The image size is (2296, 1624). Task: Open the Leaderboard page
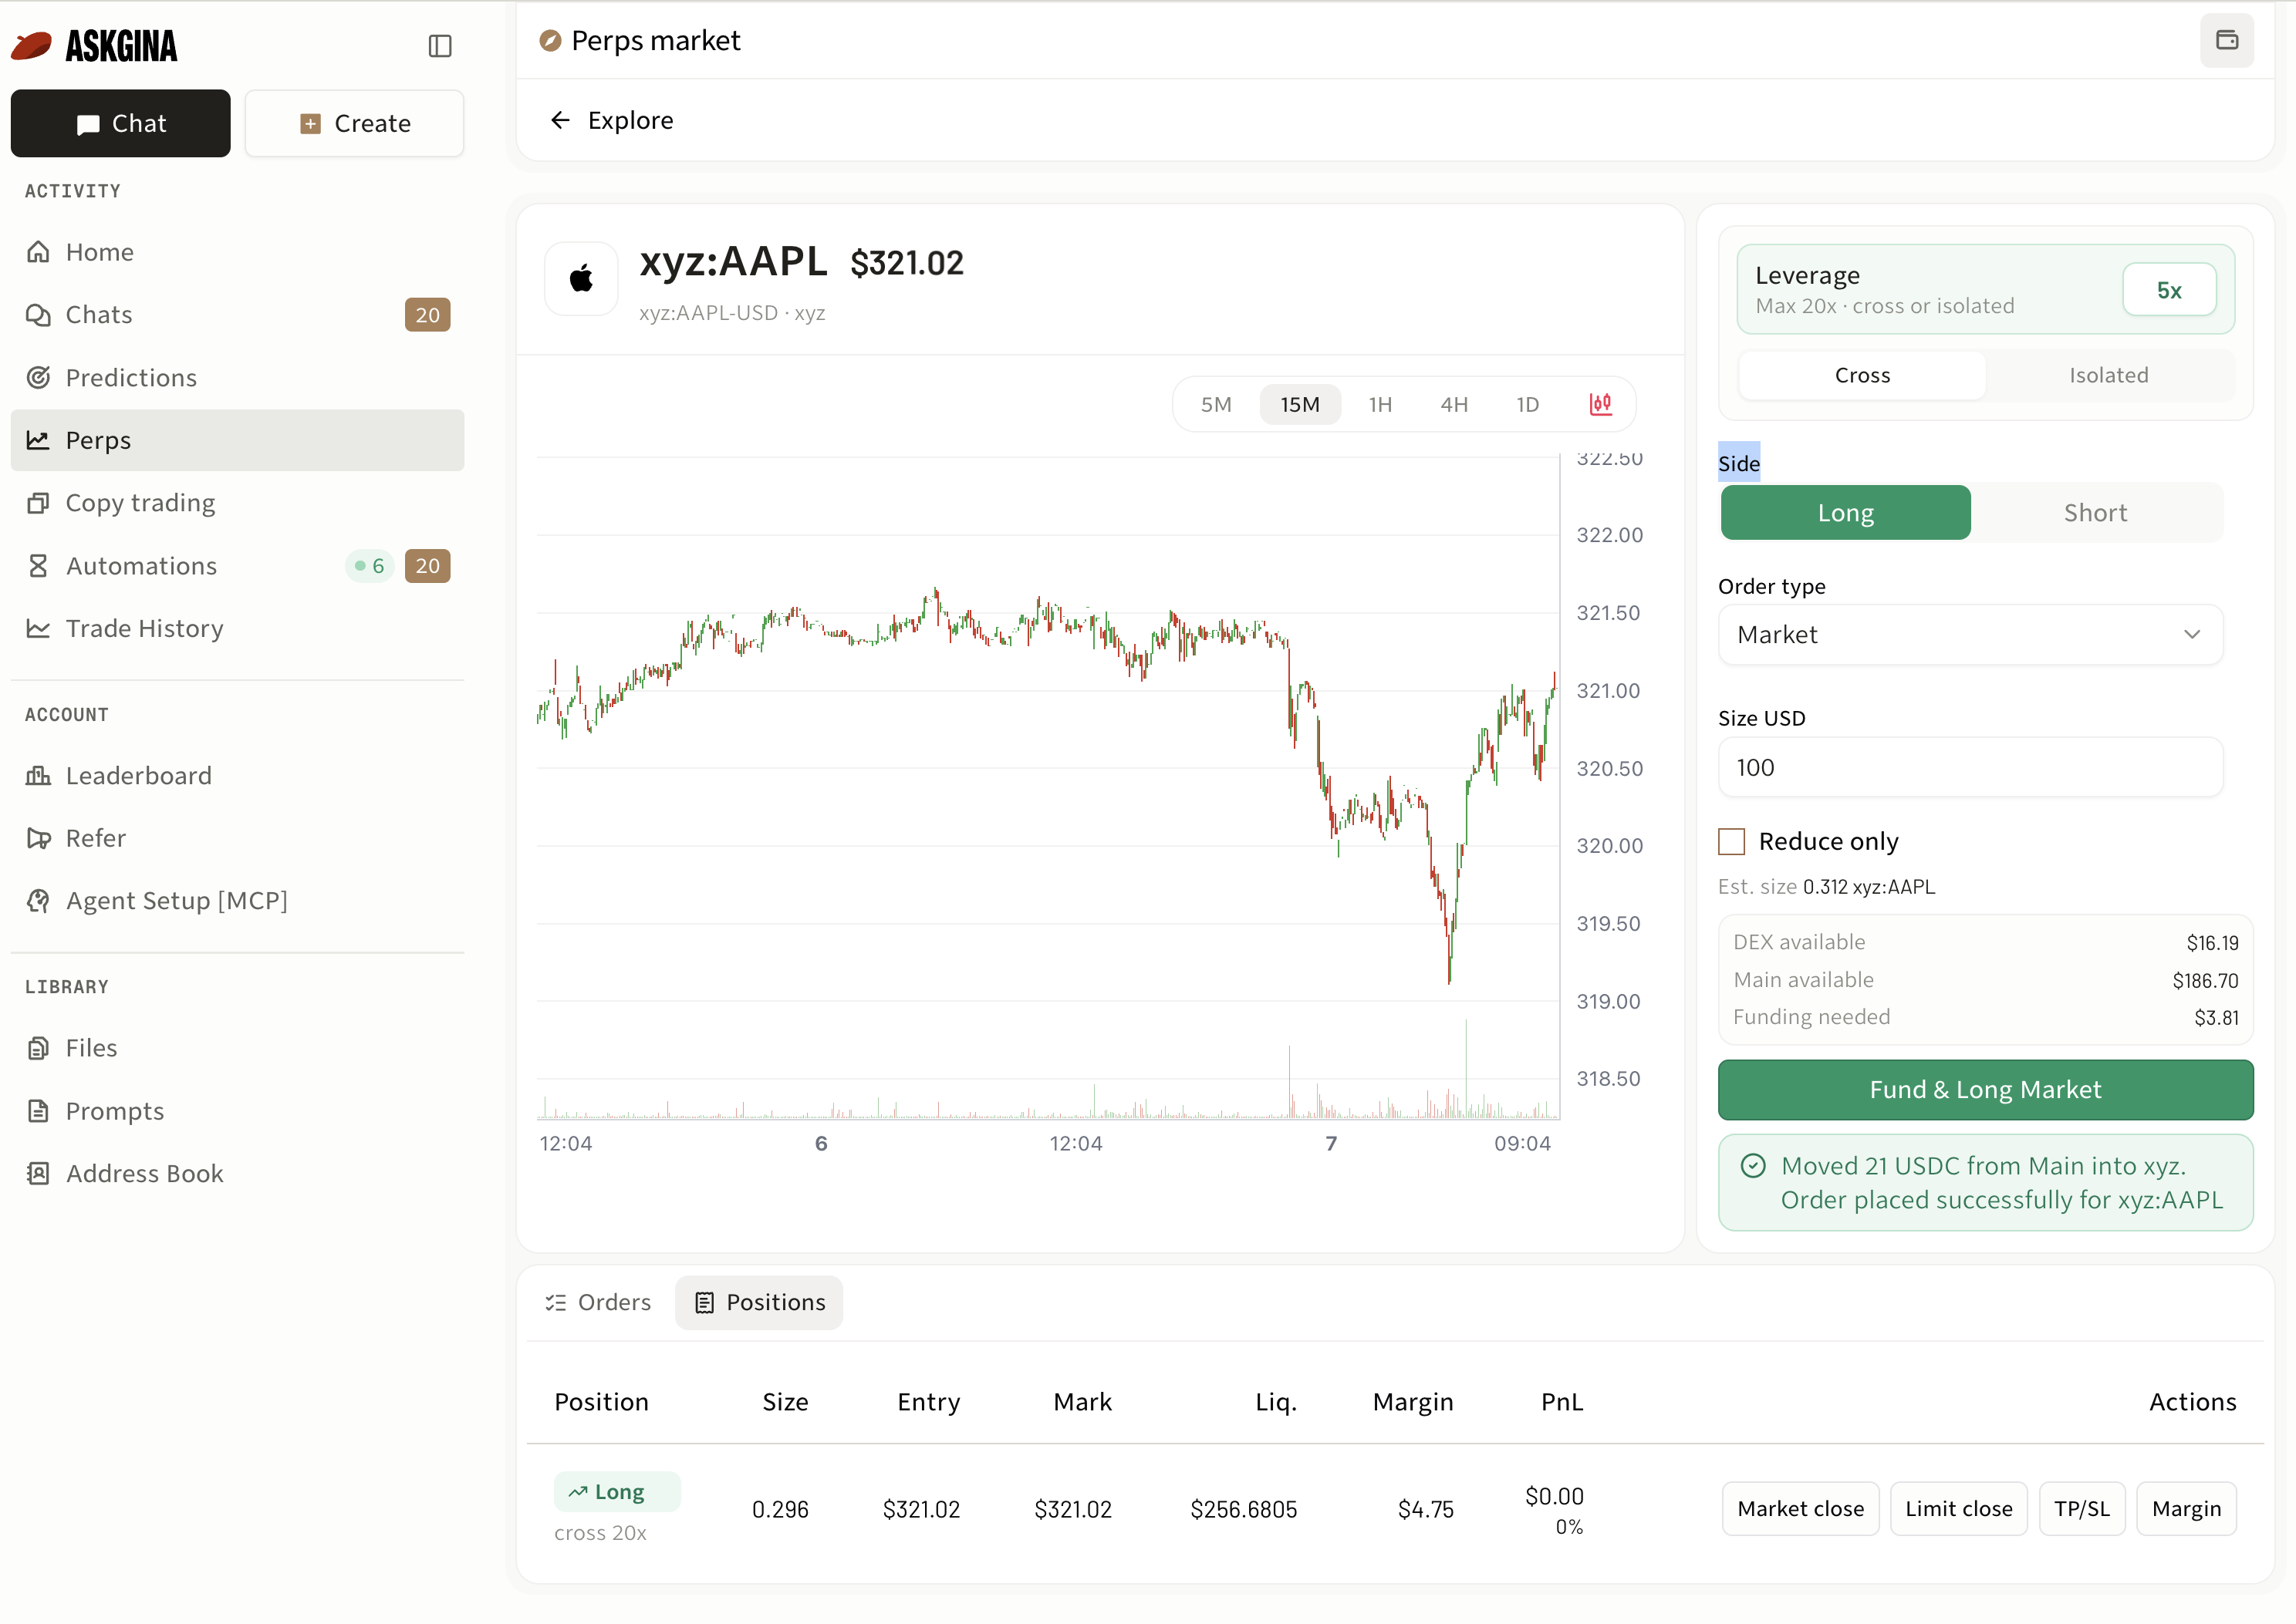237,776
